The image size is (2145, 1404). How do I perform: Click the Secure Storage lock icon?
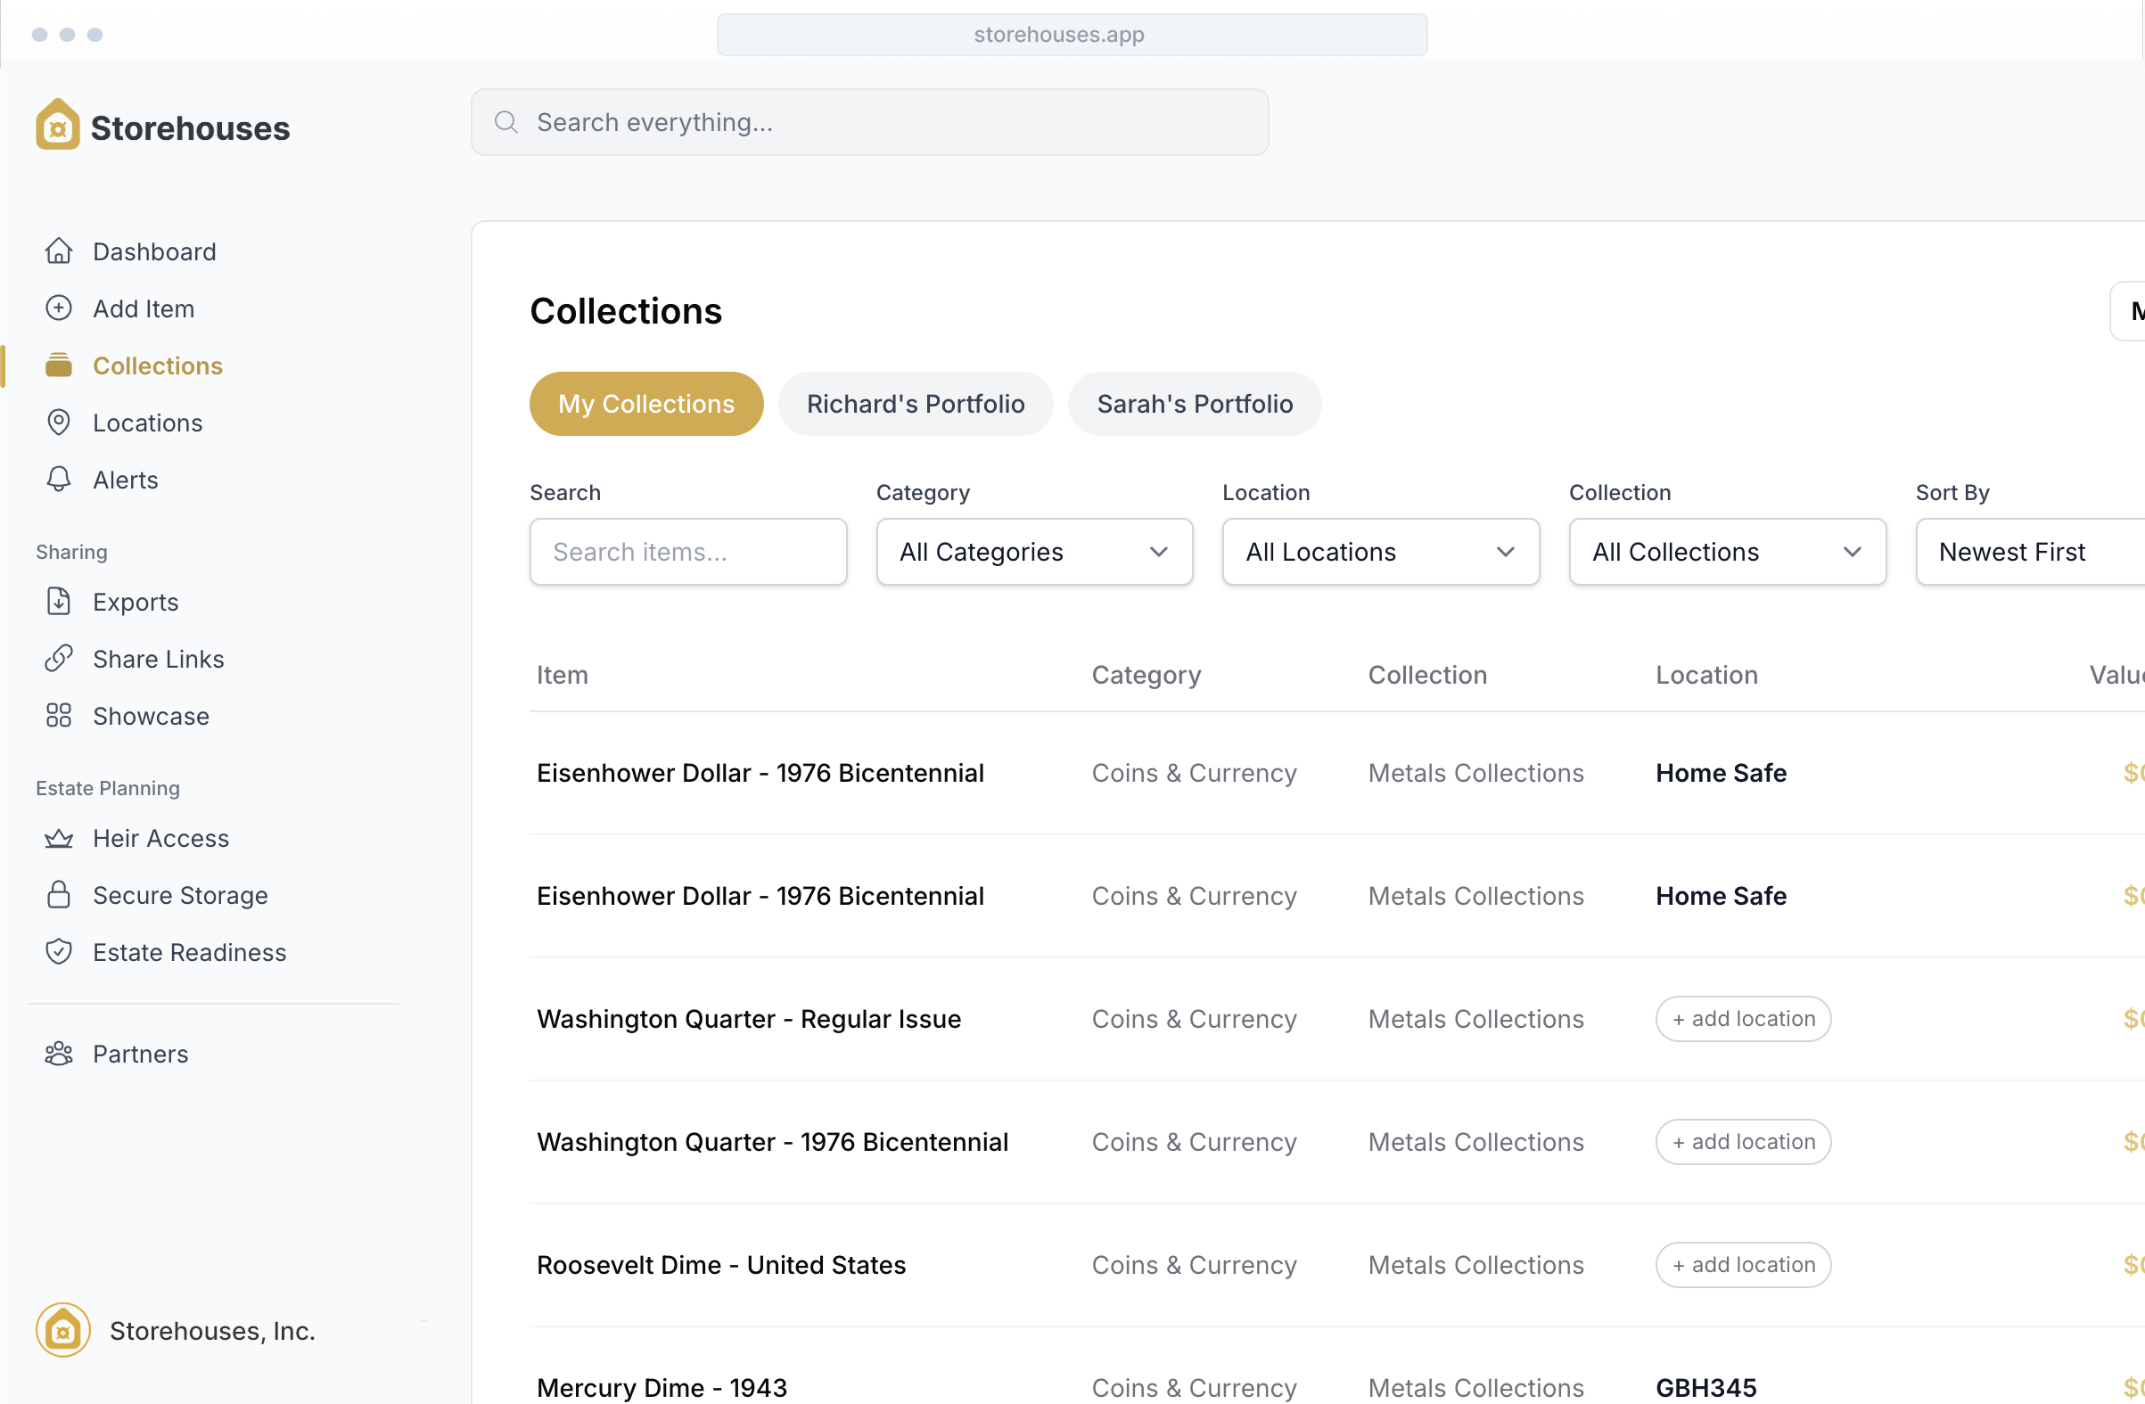point(59,895)
